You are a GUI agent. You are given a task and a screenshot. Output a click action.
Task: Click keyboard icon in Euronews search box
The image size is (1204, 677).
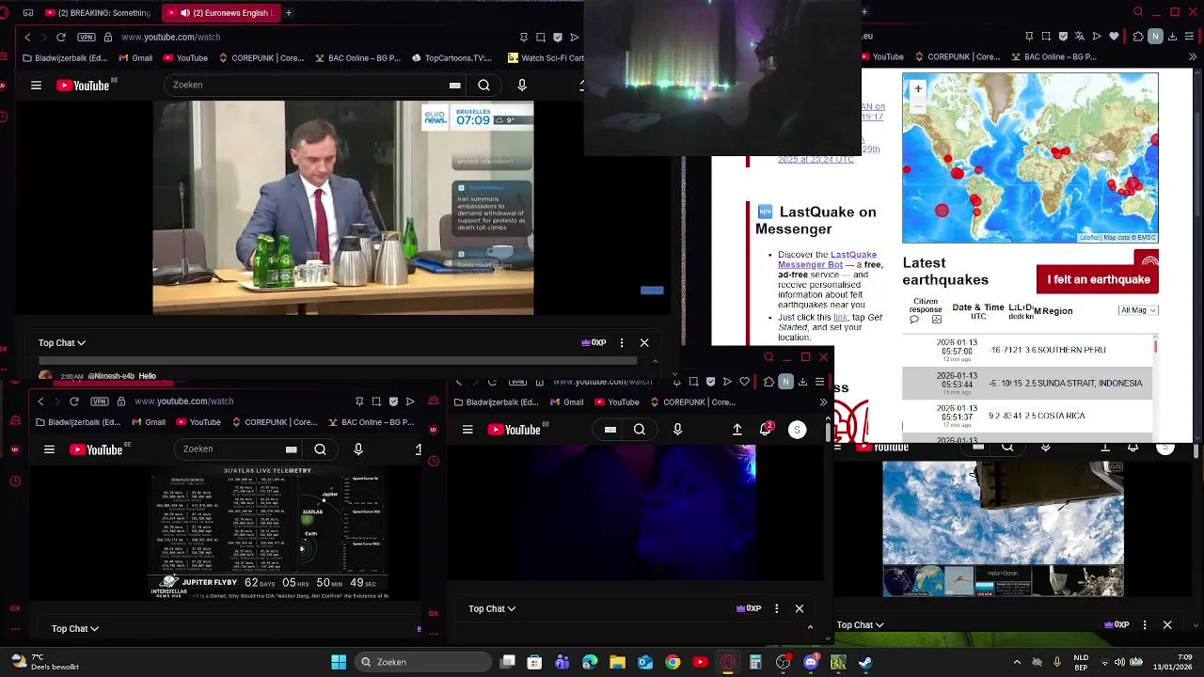coord(454,86)
